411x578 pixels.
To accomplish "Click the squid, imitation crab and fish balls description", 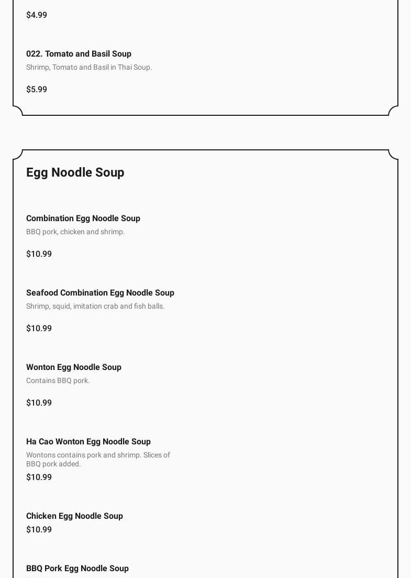I will point(95,306).
